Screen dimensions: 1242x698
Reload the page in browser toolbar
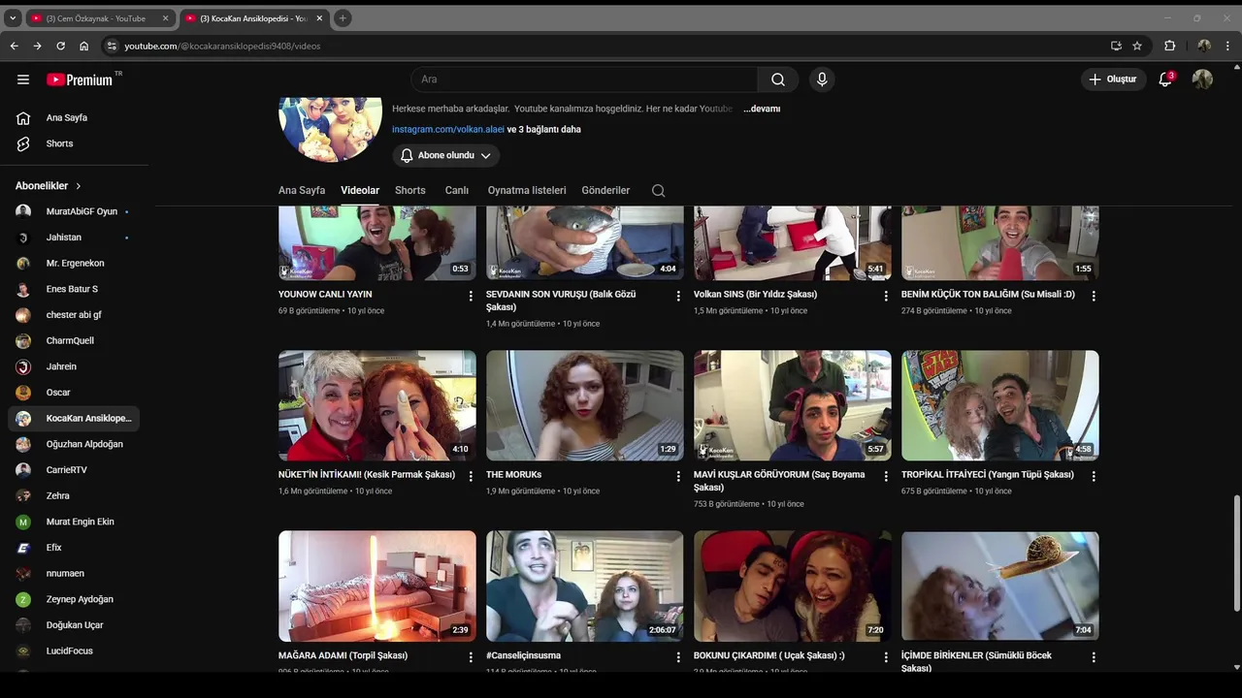60,46
